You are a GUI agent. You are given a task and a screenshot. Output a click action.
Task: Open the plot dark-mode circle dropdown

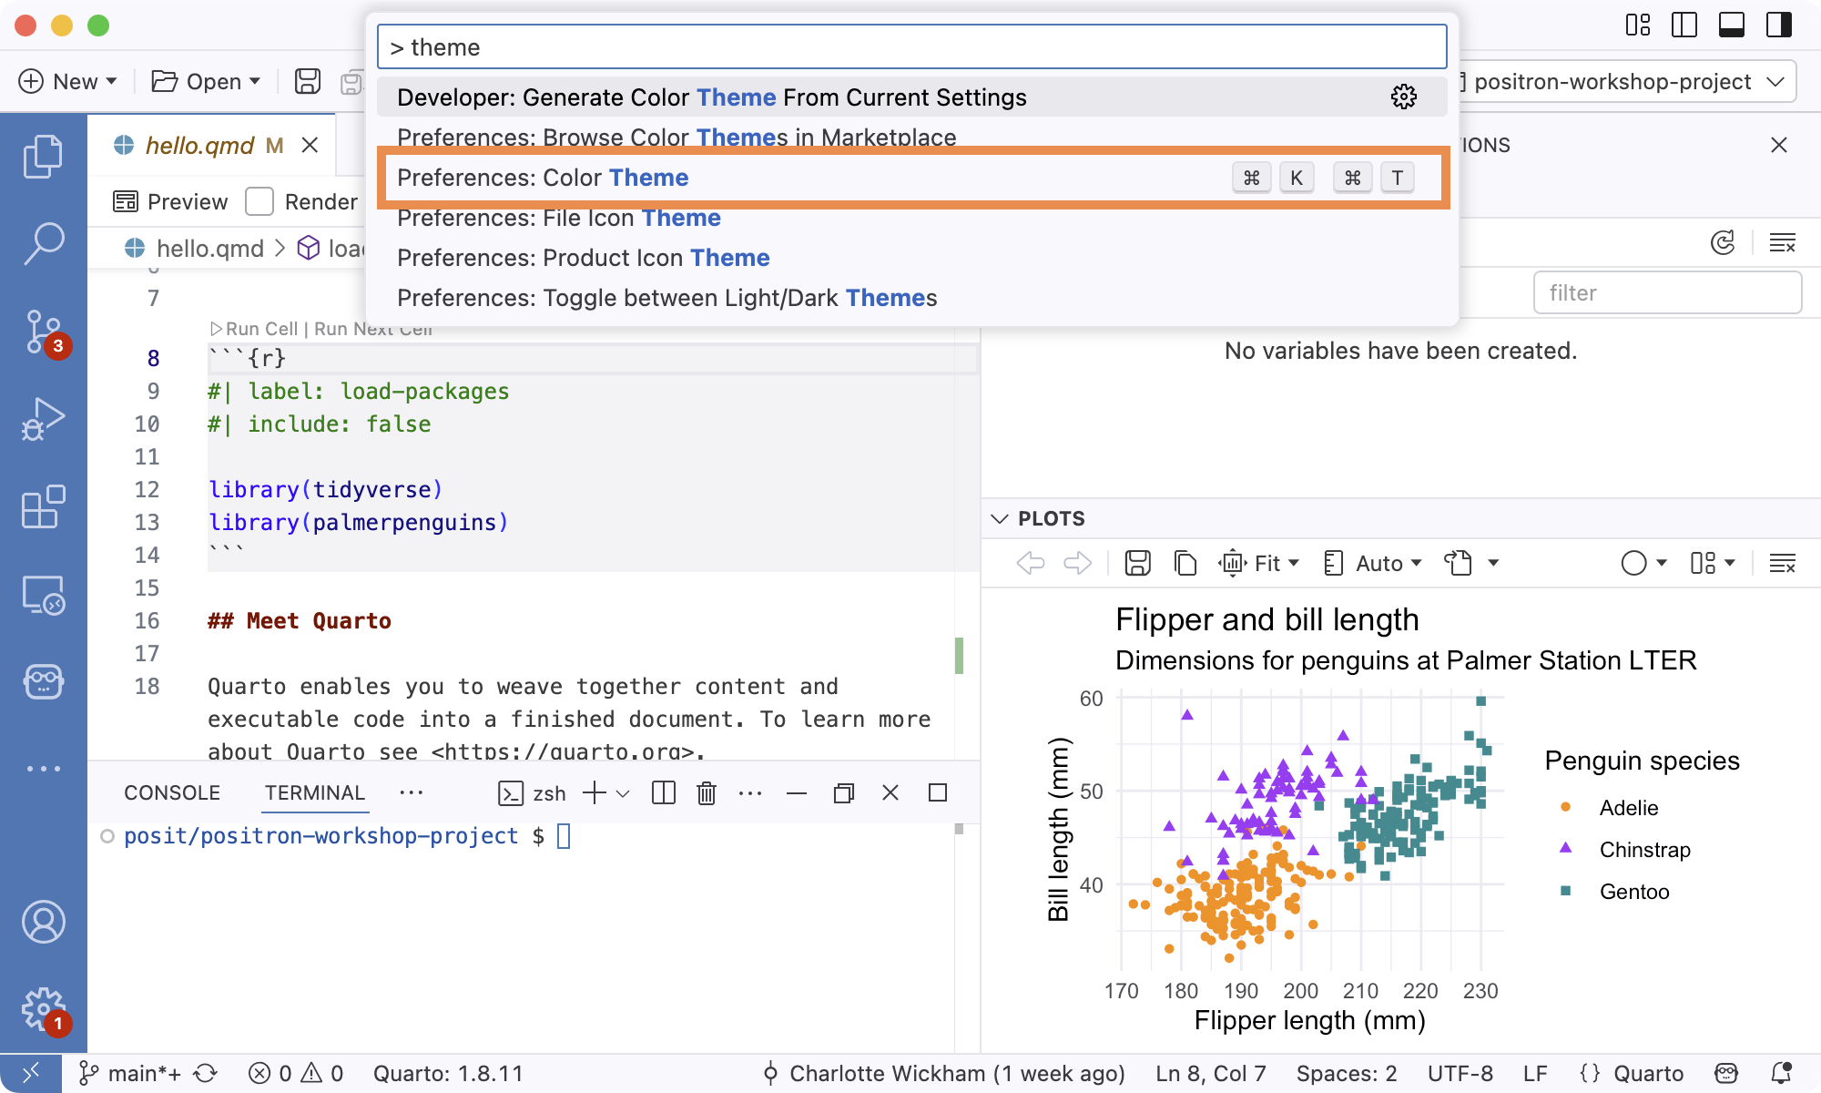click(1644, 563)
